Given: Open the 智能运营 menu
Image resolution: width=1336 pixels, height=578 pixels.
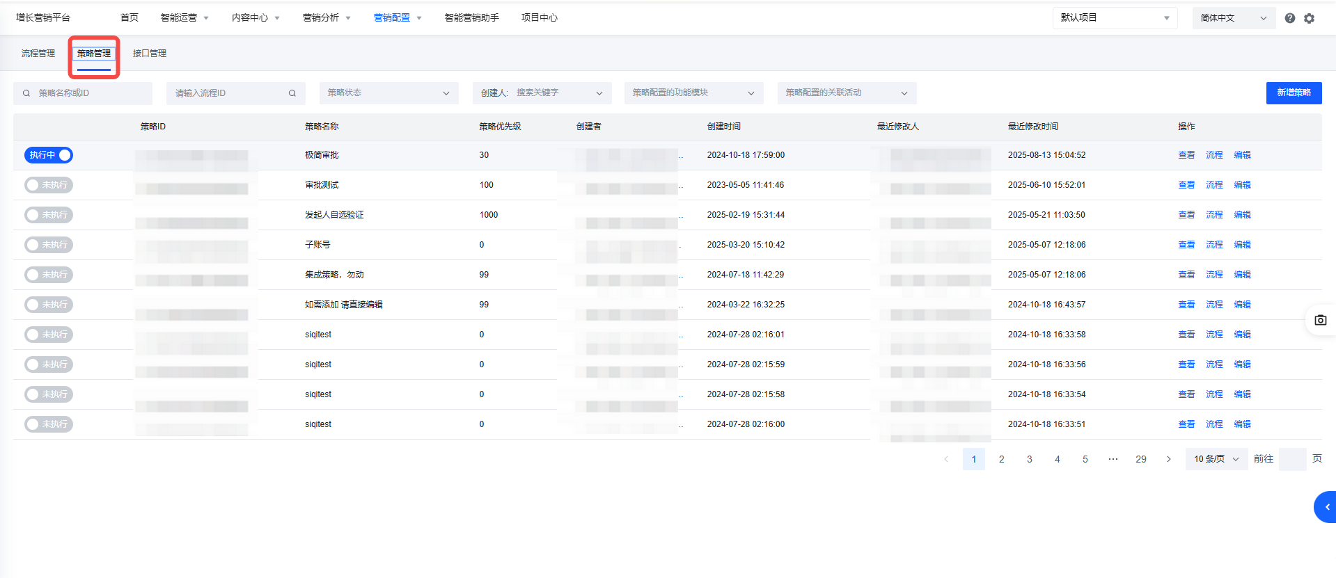Looking at the screenshot, I should tap(184, 18).
